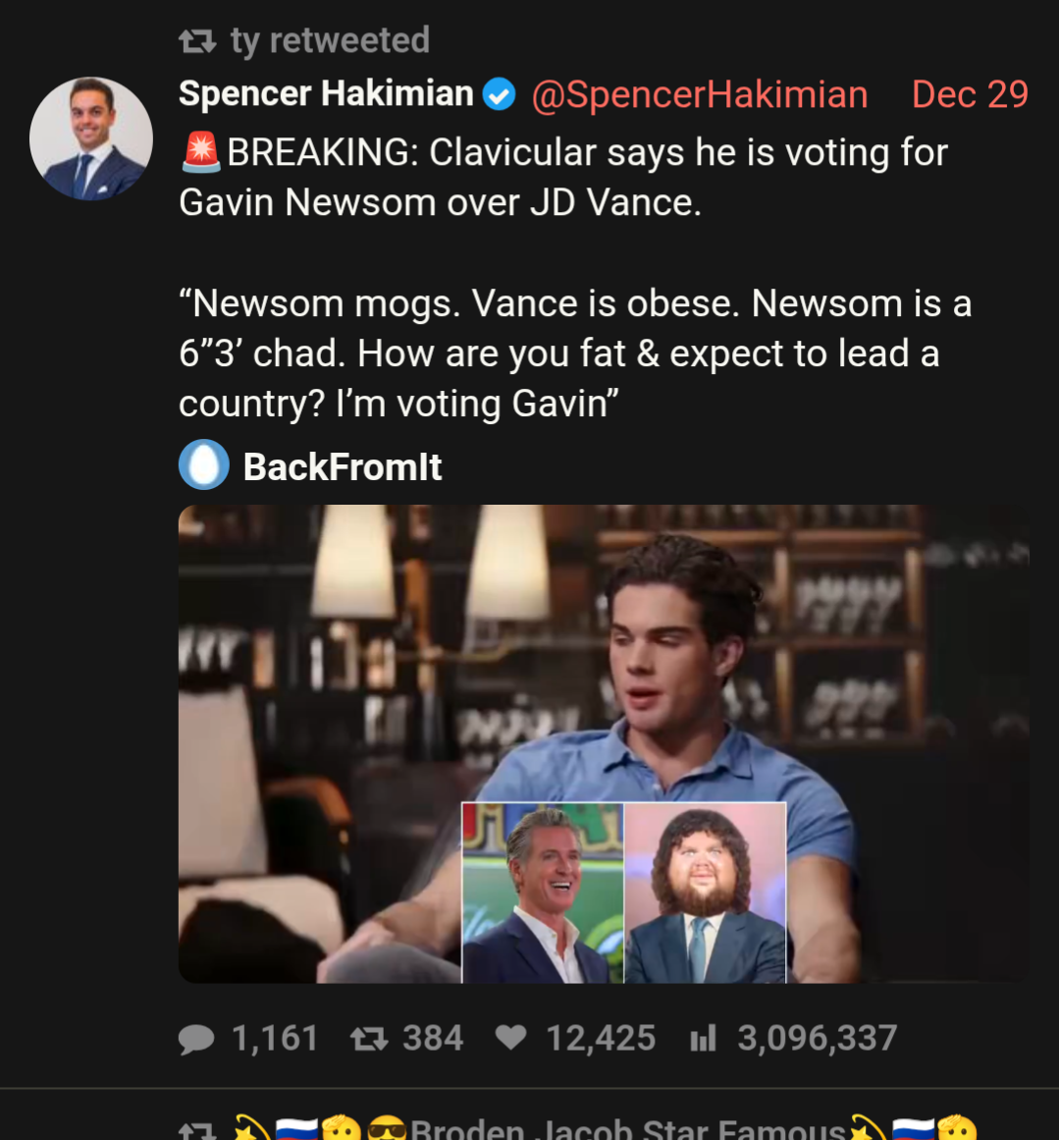Open the tweet via Dec 29 timestamp

969,94
